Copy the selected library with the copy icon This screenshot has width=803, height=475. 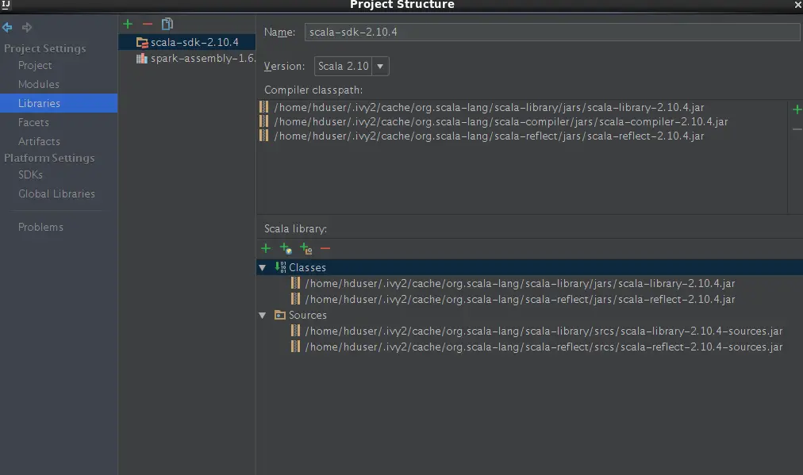pos(167,24)
